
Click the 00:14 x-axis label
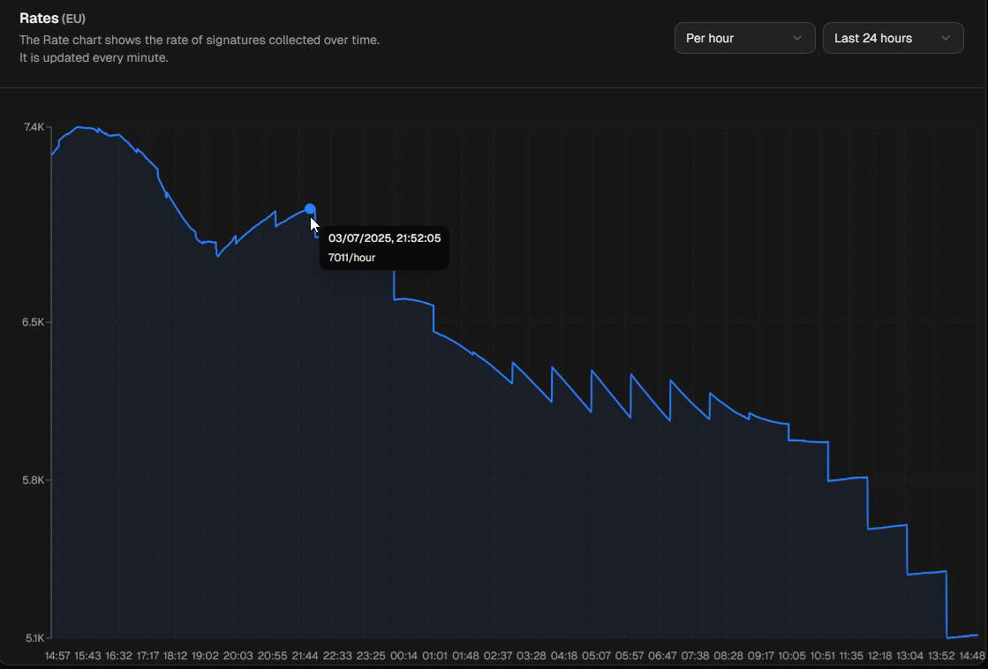[x=403, y=656]
